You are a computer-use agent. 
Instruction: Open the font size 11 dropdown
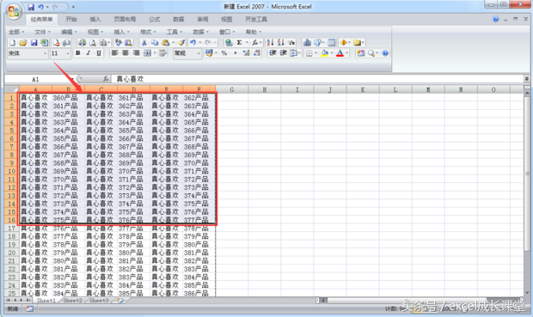pyautogui.click(x=68, y=53)
